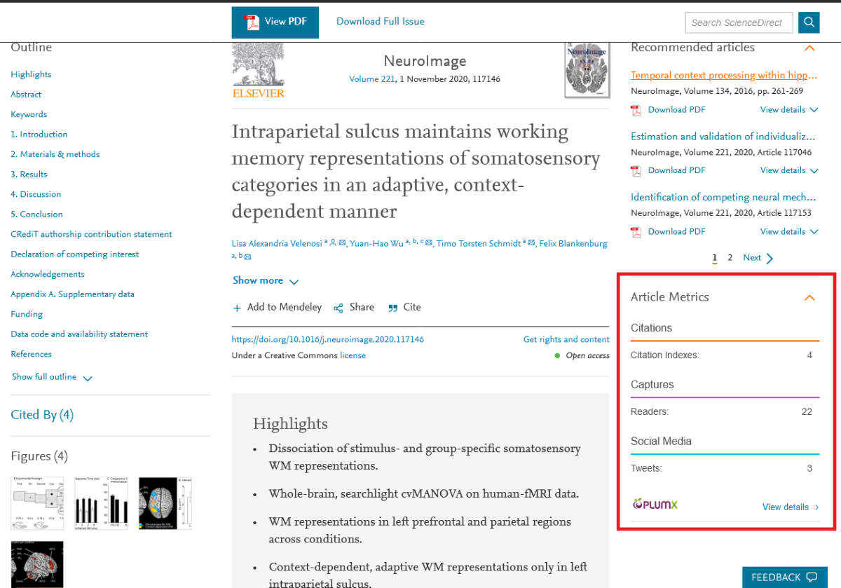Click the Feedback button
841x588 pixels.
coord(784,577)
